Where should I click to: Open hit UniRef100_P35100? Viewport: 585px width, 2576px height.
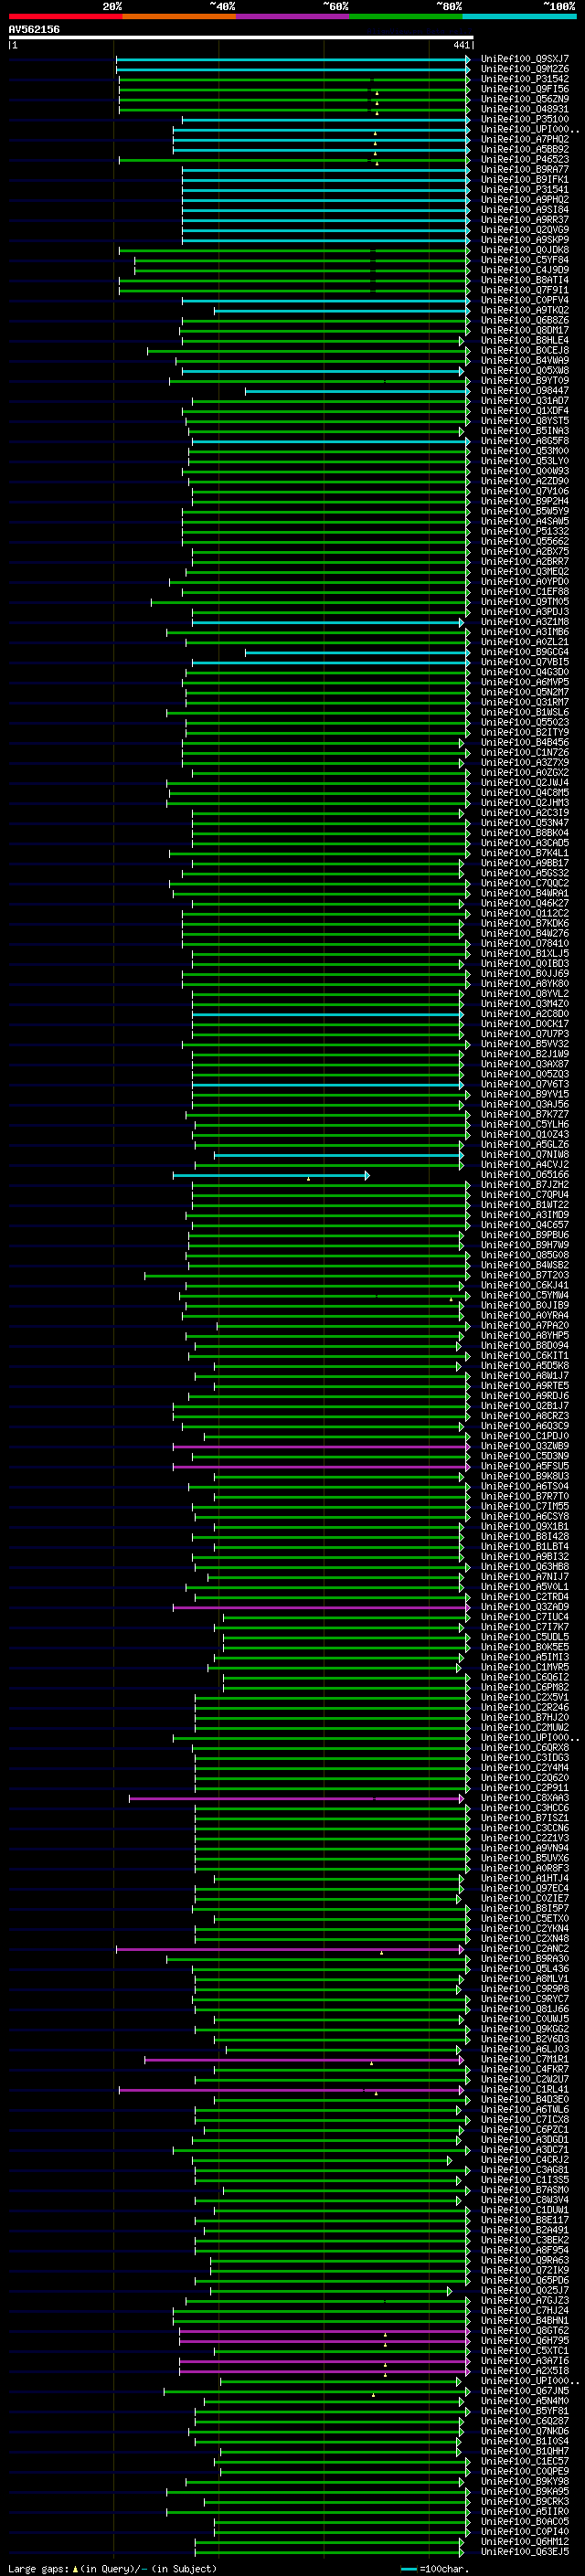(x=524, y=119)
